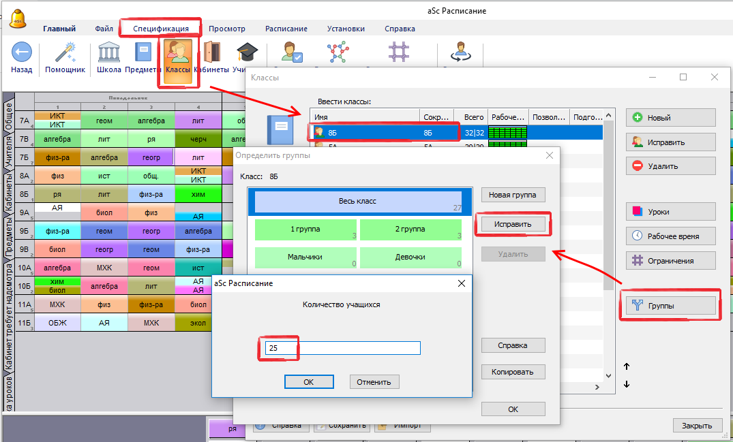
Task: Select the Весь класс group bar
Action: 357,202
